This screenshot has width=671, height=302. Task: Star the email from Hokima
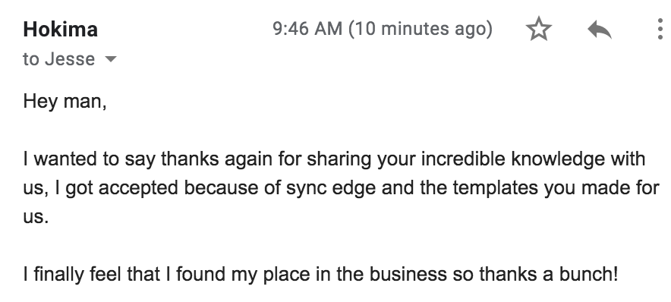[539, 29]
